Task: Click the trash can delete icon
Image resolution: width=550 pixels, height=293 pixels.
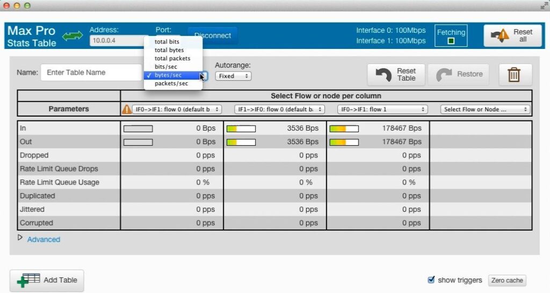Action: 514,75
